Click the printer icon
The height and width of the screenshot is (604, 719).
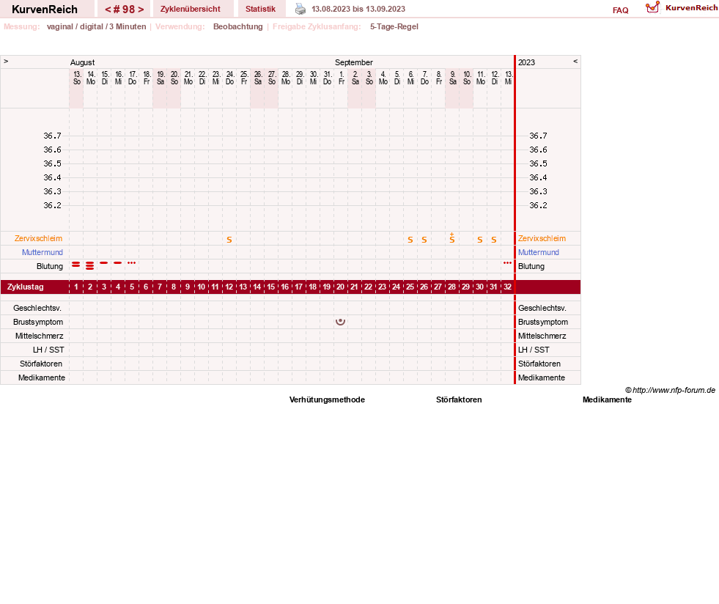tap(300, 9)
